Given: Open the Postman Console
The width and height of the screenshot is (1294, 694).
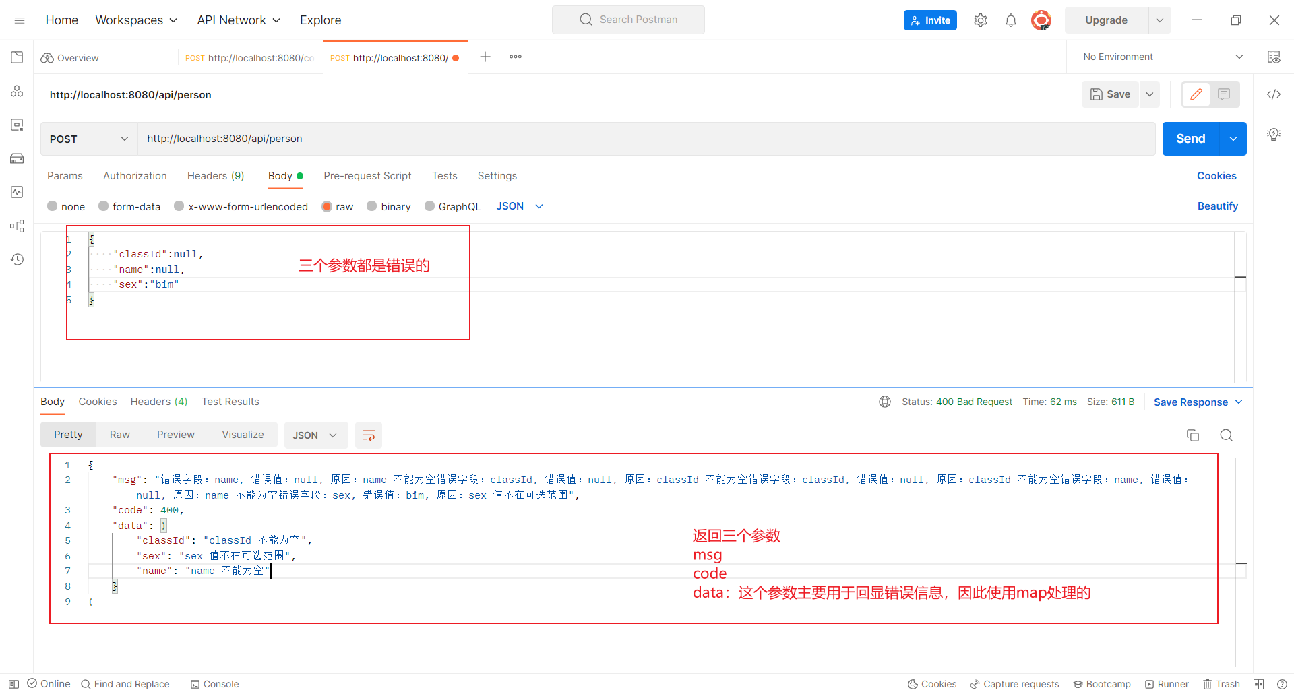Looking at the screenshot, I should (214, 684).
